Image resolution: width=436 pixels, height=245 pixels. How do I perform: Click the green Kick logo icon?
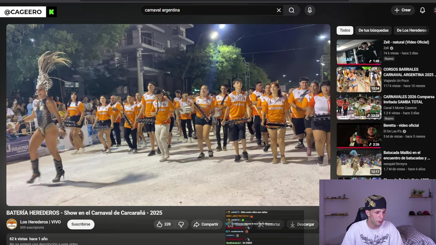[51, 12]
